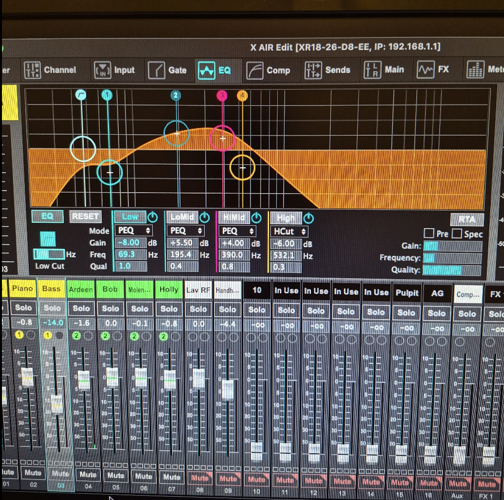
Task: Click Ardeen channel green group 2 indicator
Action: [x=76, y=336]
